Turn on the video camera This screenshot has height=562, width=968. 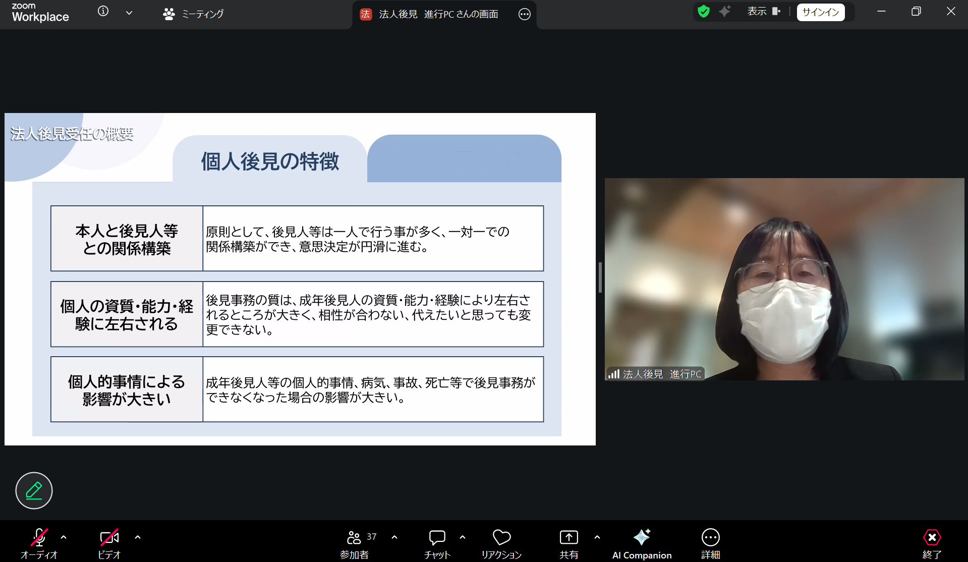109,538
